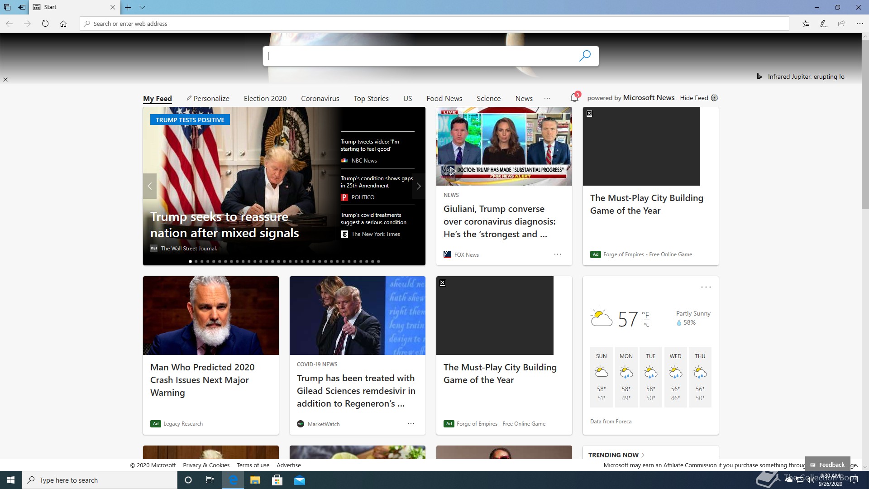
Task: Switch to Election 2020 tab
Action: pos(265,98)
